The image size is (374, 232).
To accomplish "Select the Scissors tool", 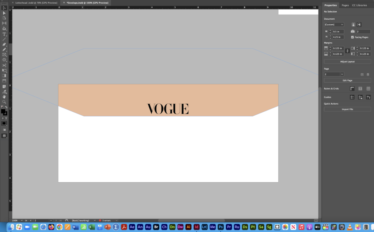I will (x=4, y=65).
